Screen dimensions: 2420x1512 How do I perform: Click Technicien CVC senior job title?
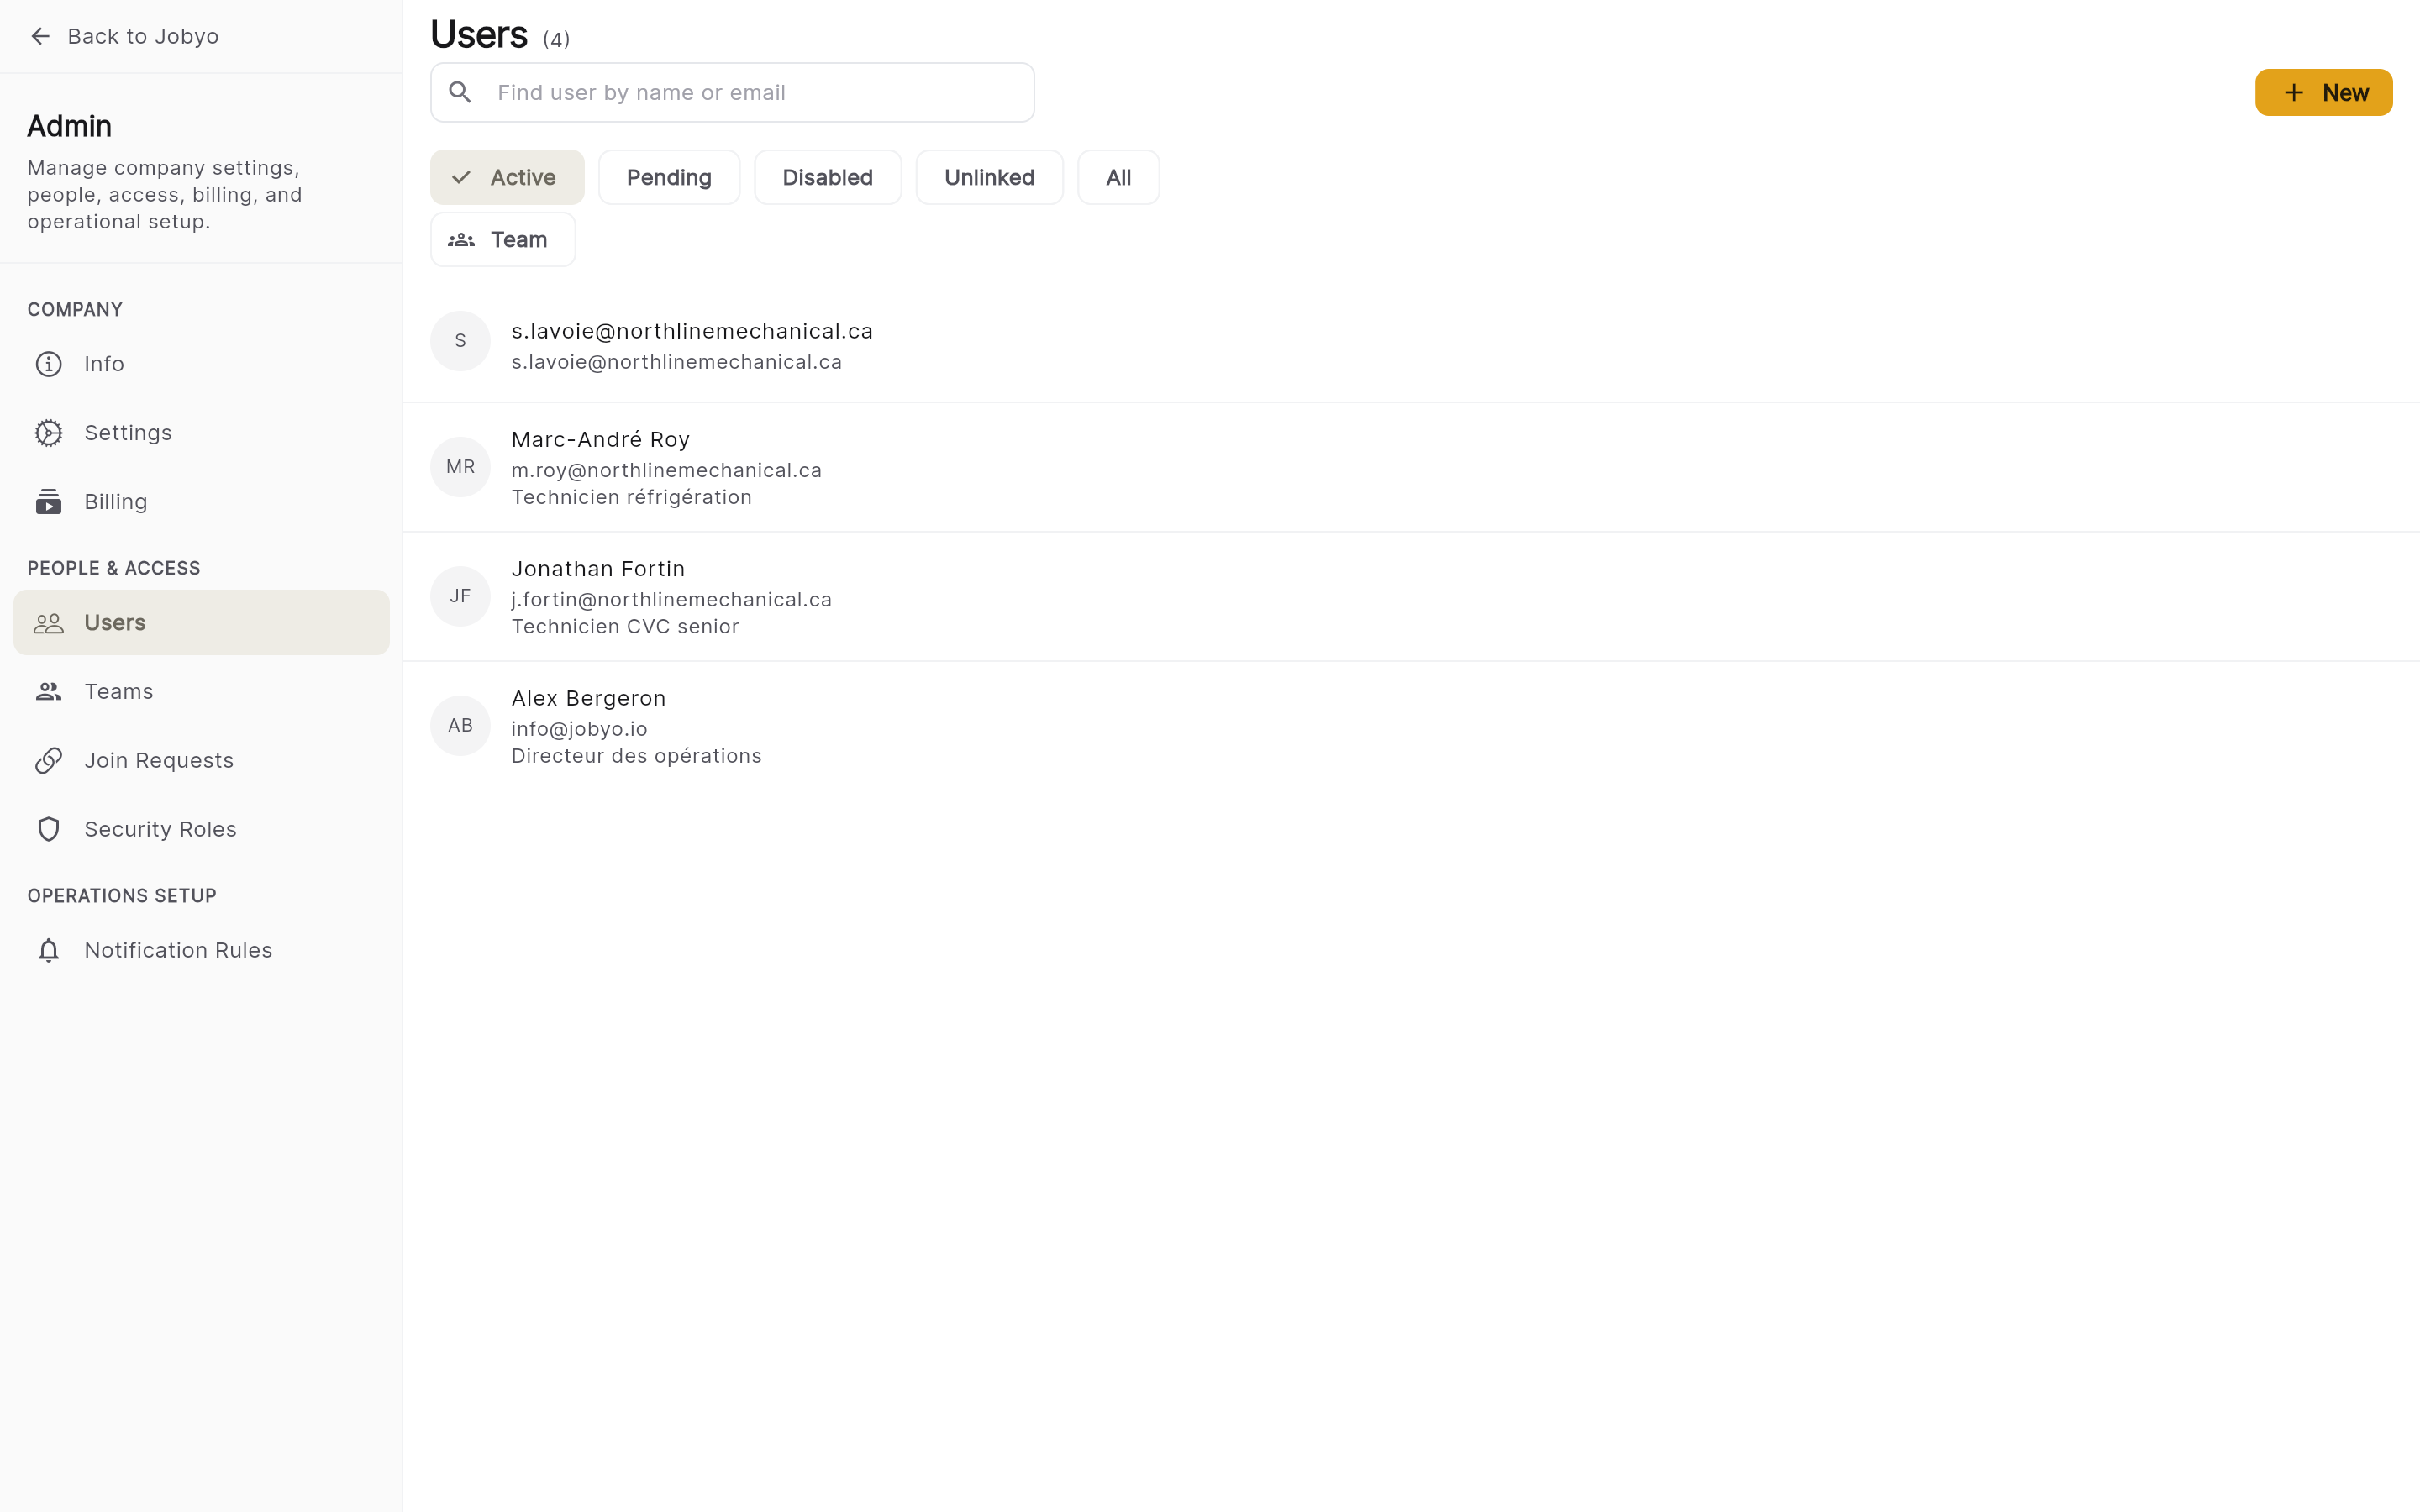coord(625,627)
